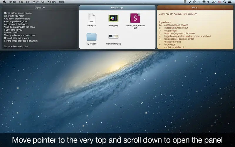Open the Finder menu

[x=12, y=2]
